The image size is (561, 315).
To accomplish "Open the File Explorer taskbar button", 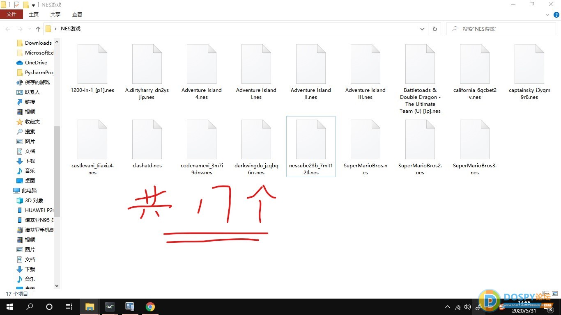I will [x=90, y=307].
